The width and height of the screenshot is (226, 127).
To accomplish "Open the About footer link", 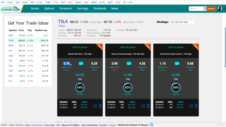I will tap(28, 125).
